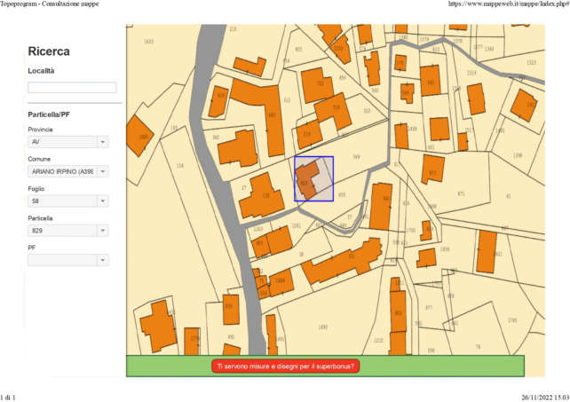Select parcel 154 on the map

[180, 166]
